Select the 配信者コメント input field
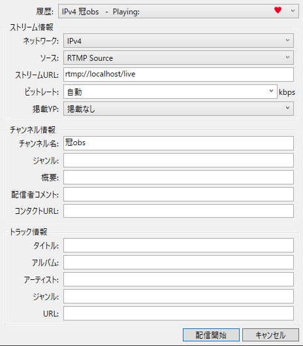The image size is (303, 346). [x=178, y=194]
